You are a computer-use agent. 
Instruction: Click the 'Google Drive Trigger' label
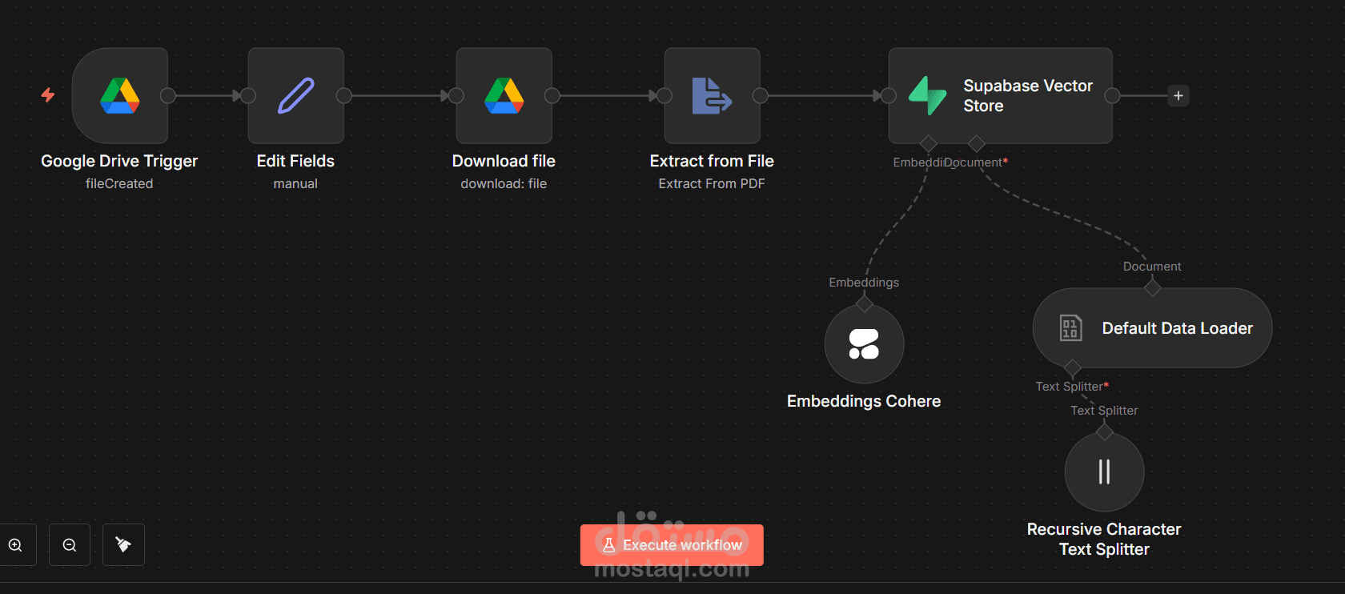(119, 161)
